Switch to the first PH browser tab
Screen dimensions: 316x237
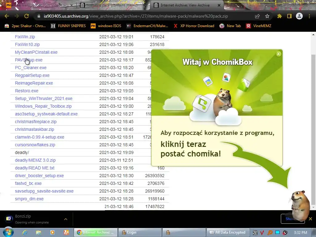pyautogui.click(x=38, y=5)
